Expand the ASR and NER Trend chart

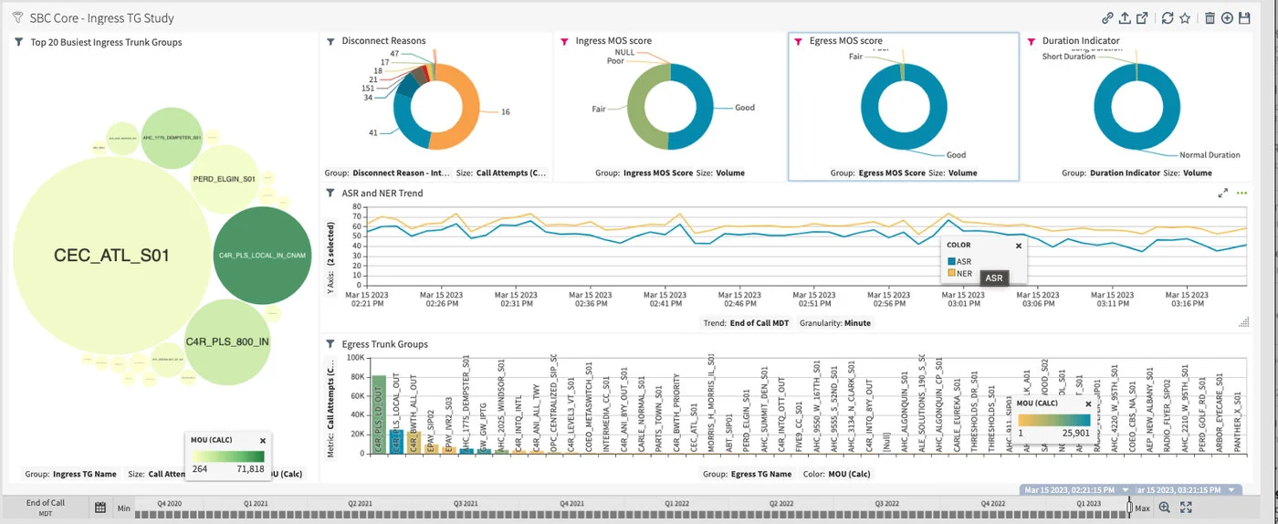(x=1223, y=194)
